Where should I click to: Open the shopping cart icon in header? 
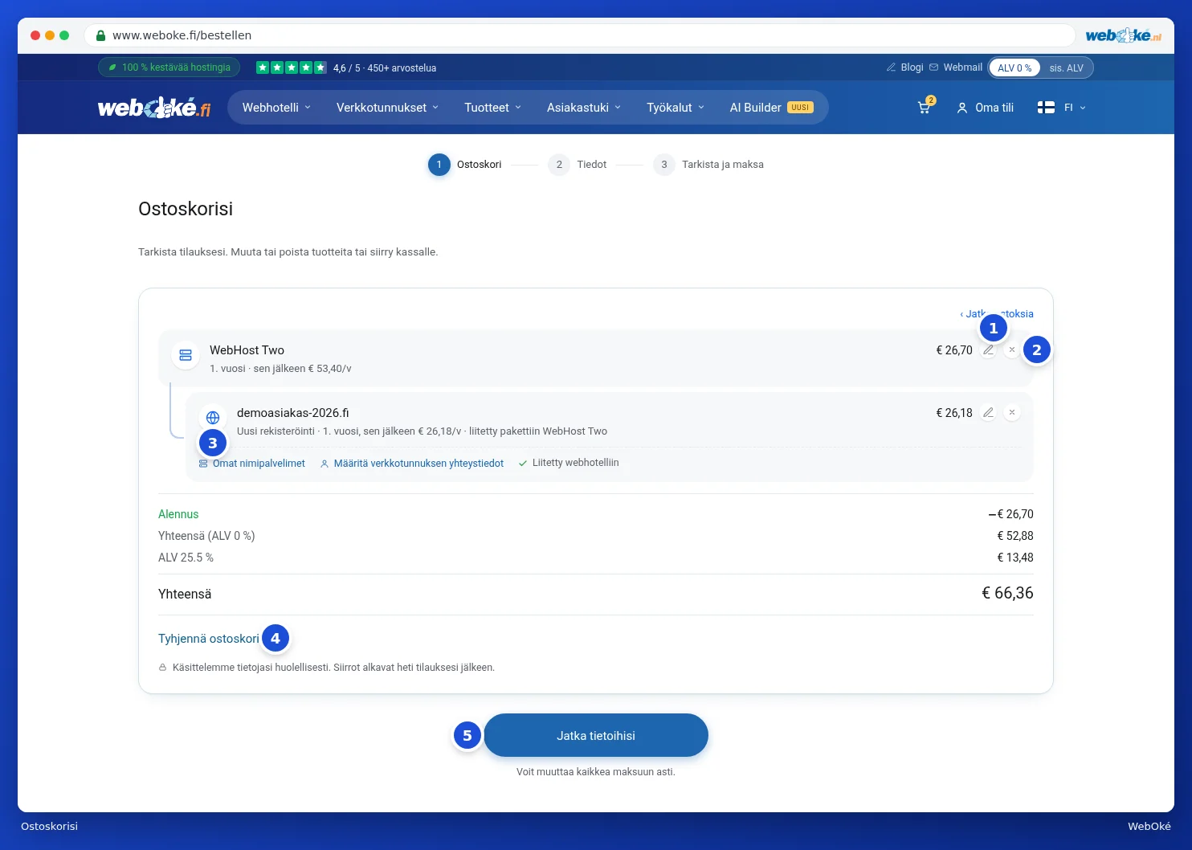pyautogui.click(x=925, y=108)
